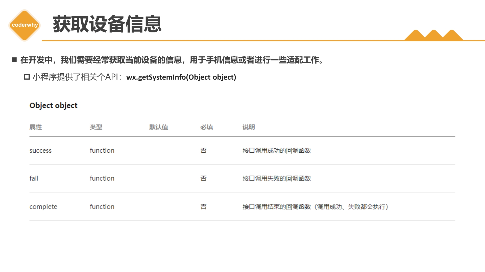Click the fail property cell
The height and width of the screenshot is (272, 485).
(34, 178)
